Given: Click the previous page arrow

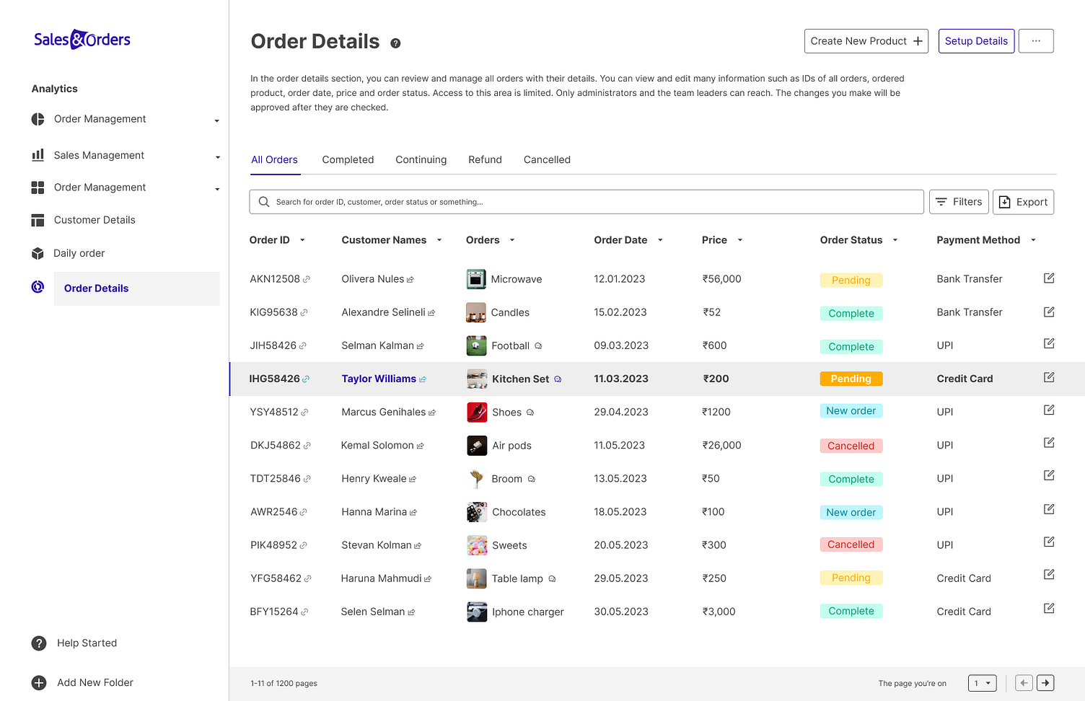Looking at the screenshot, I should pyautogui.click(x=1023, y=683).
